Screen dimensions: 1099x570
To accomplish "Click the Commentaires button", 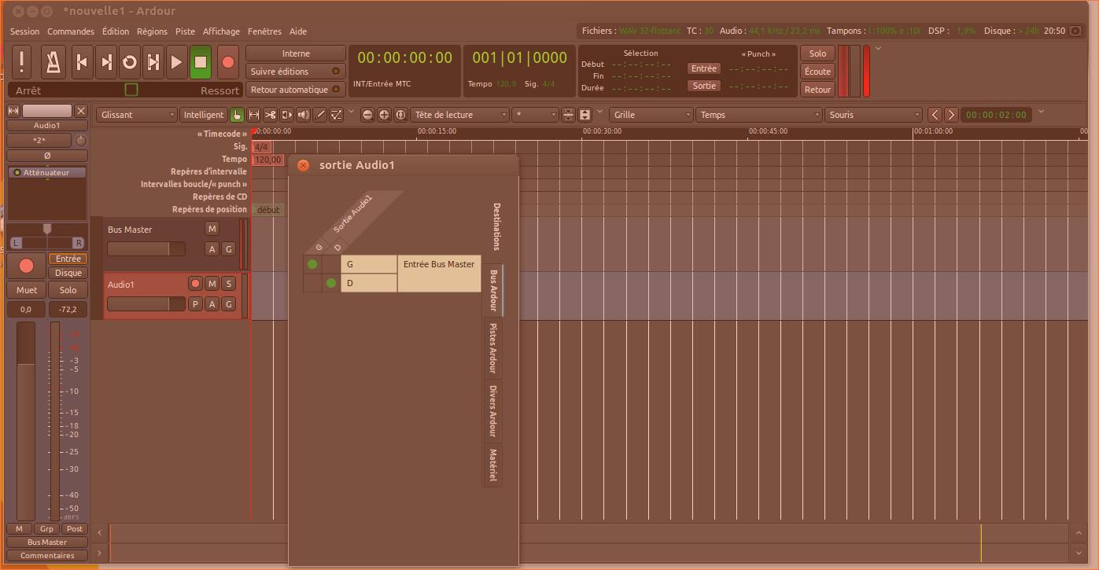I will click(47, 556).
